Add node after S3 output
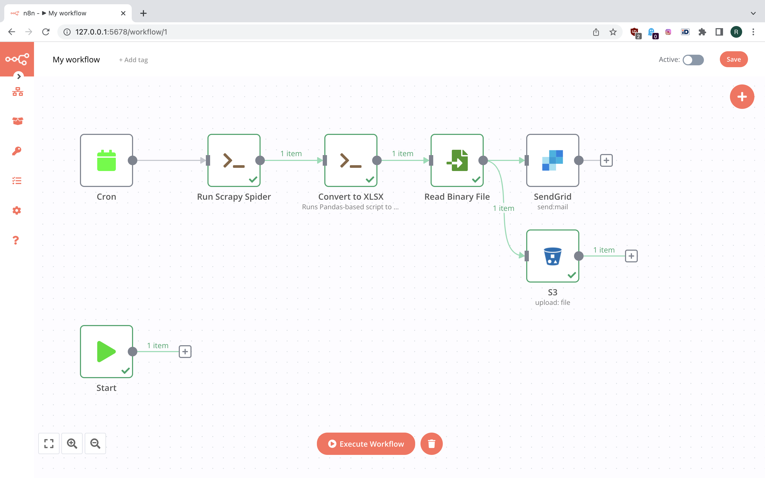The height and width of the screenshot is (478, 765). click(x=631, y=256)
